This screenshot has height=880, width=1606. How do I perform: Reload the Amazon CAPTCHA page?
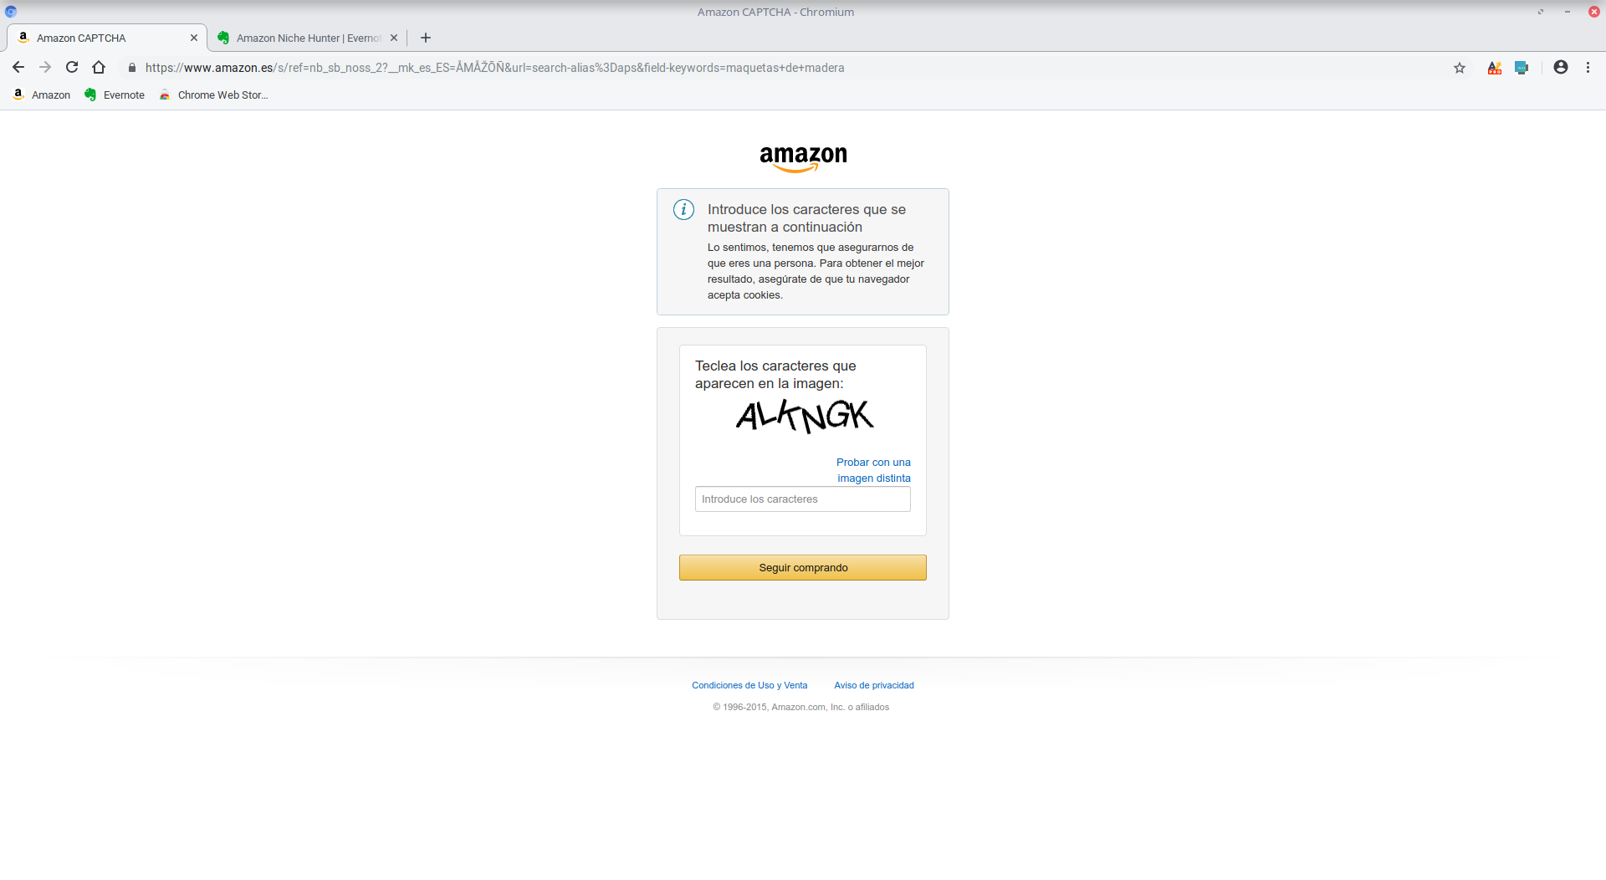point(72,68)
